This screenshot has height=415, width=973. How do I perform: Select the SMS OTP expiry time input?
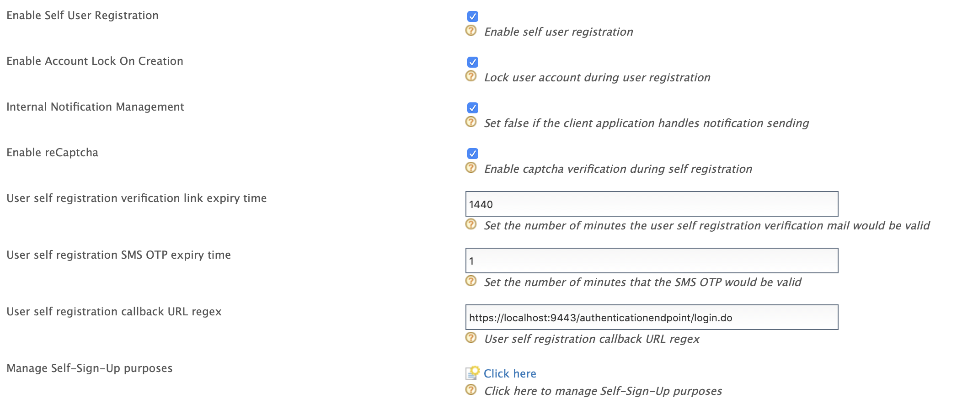pos(651,261)
